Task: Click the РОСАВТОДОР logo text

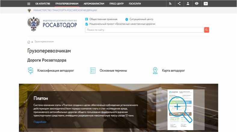Action: coord(60,25)
